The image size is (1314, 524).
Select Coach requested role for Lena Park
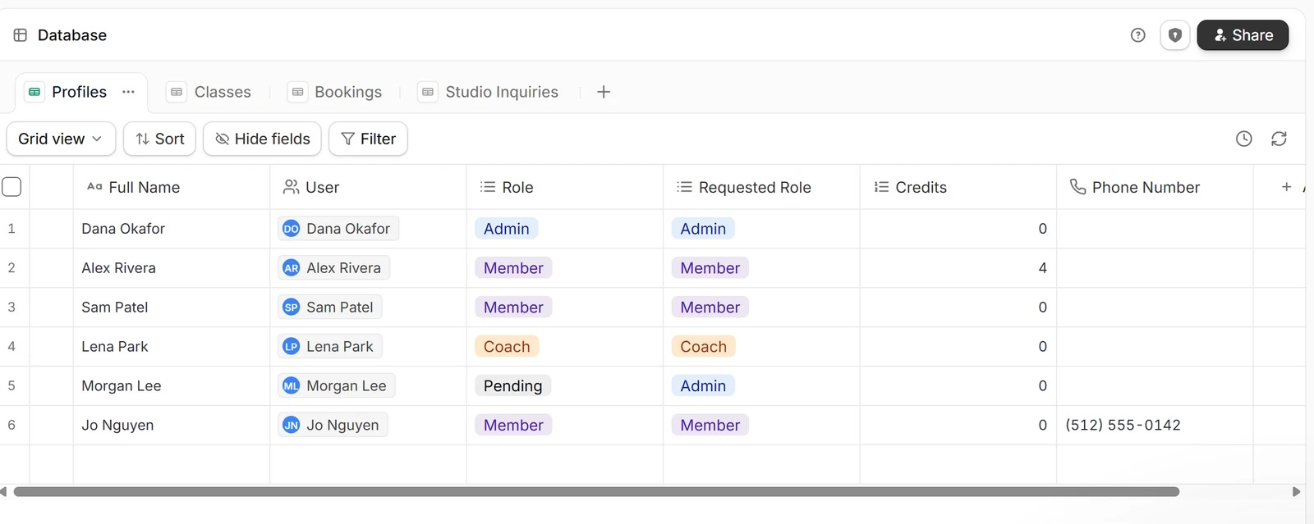pos(703,347)
